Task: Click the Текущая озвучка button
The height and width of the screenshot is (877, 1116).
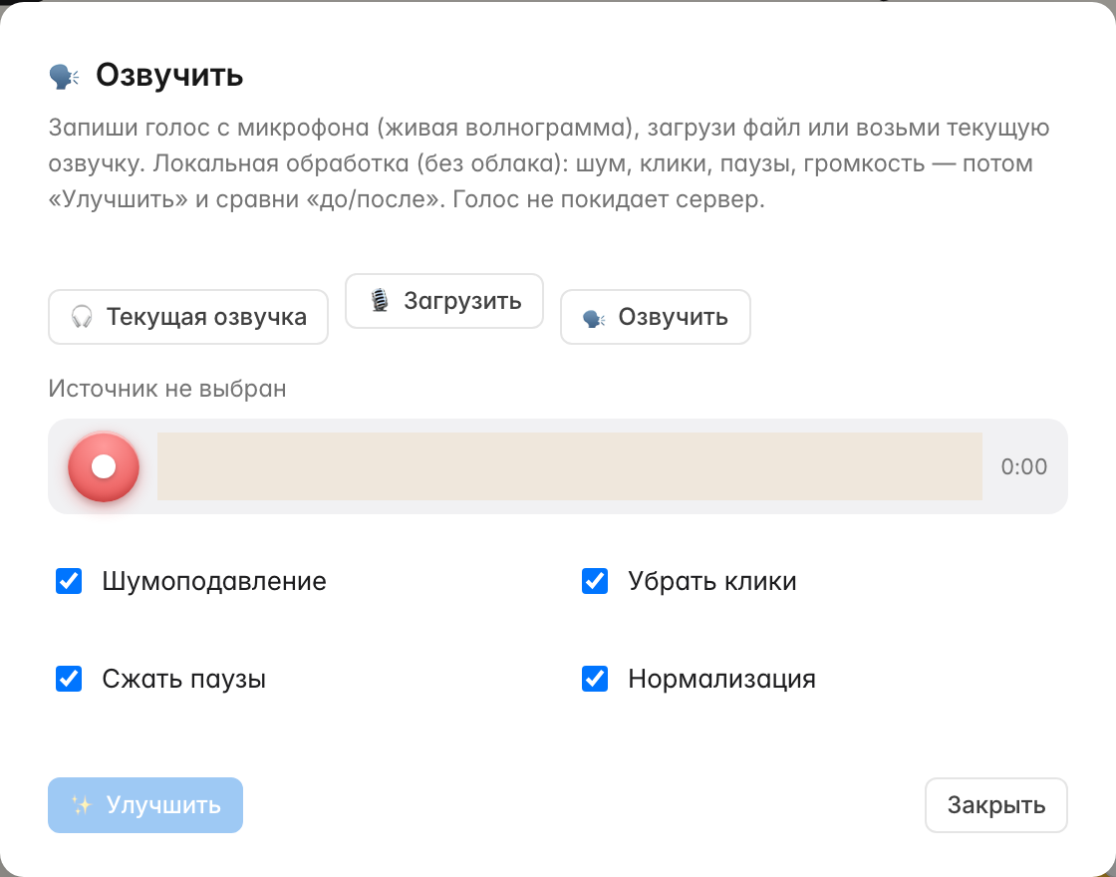Action: pyautogui.click(x=188, y=317)
